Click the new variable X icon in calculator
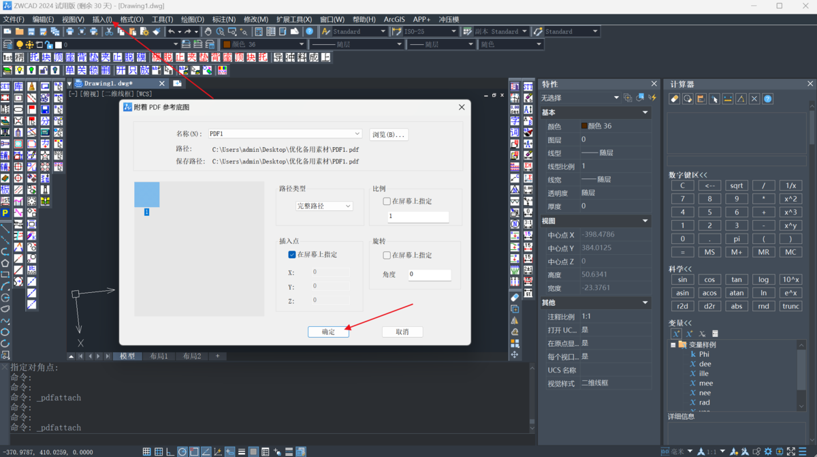This screenshot has width=817, height=457. 675,334
